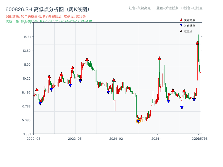
Task: Click the latest red triangle at chart's right edge
Action: 198,43
